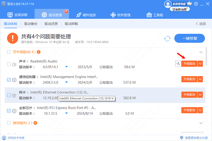Open the settings gear in title bar

tap(196, 4)
